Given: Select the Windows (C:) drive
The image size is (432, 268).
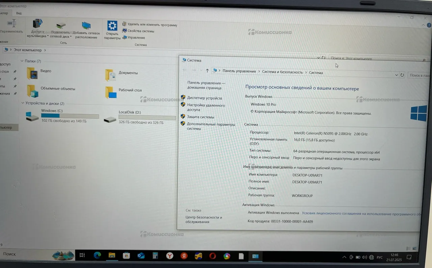Looking at the screenshot, I should 62,116.
